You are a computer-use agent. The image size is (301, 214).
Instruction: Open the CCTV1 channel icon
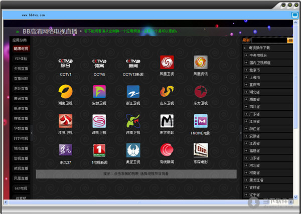click(x=65, y=63)
